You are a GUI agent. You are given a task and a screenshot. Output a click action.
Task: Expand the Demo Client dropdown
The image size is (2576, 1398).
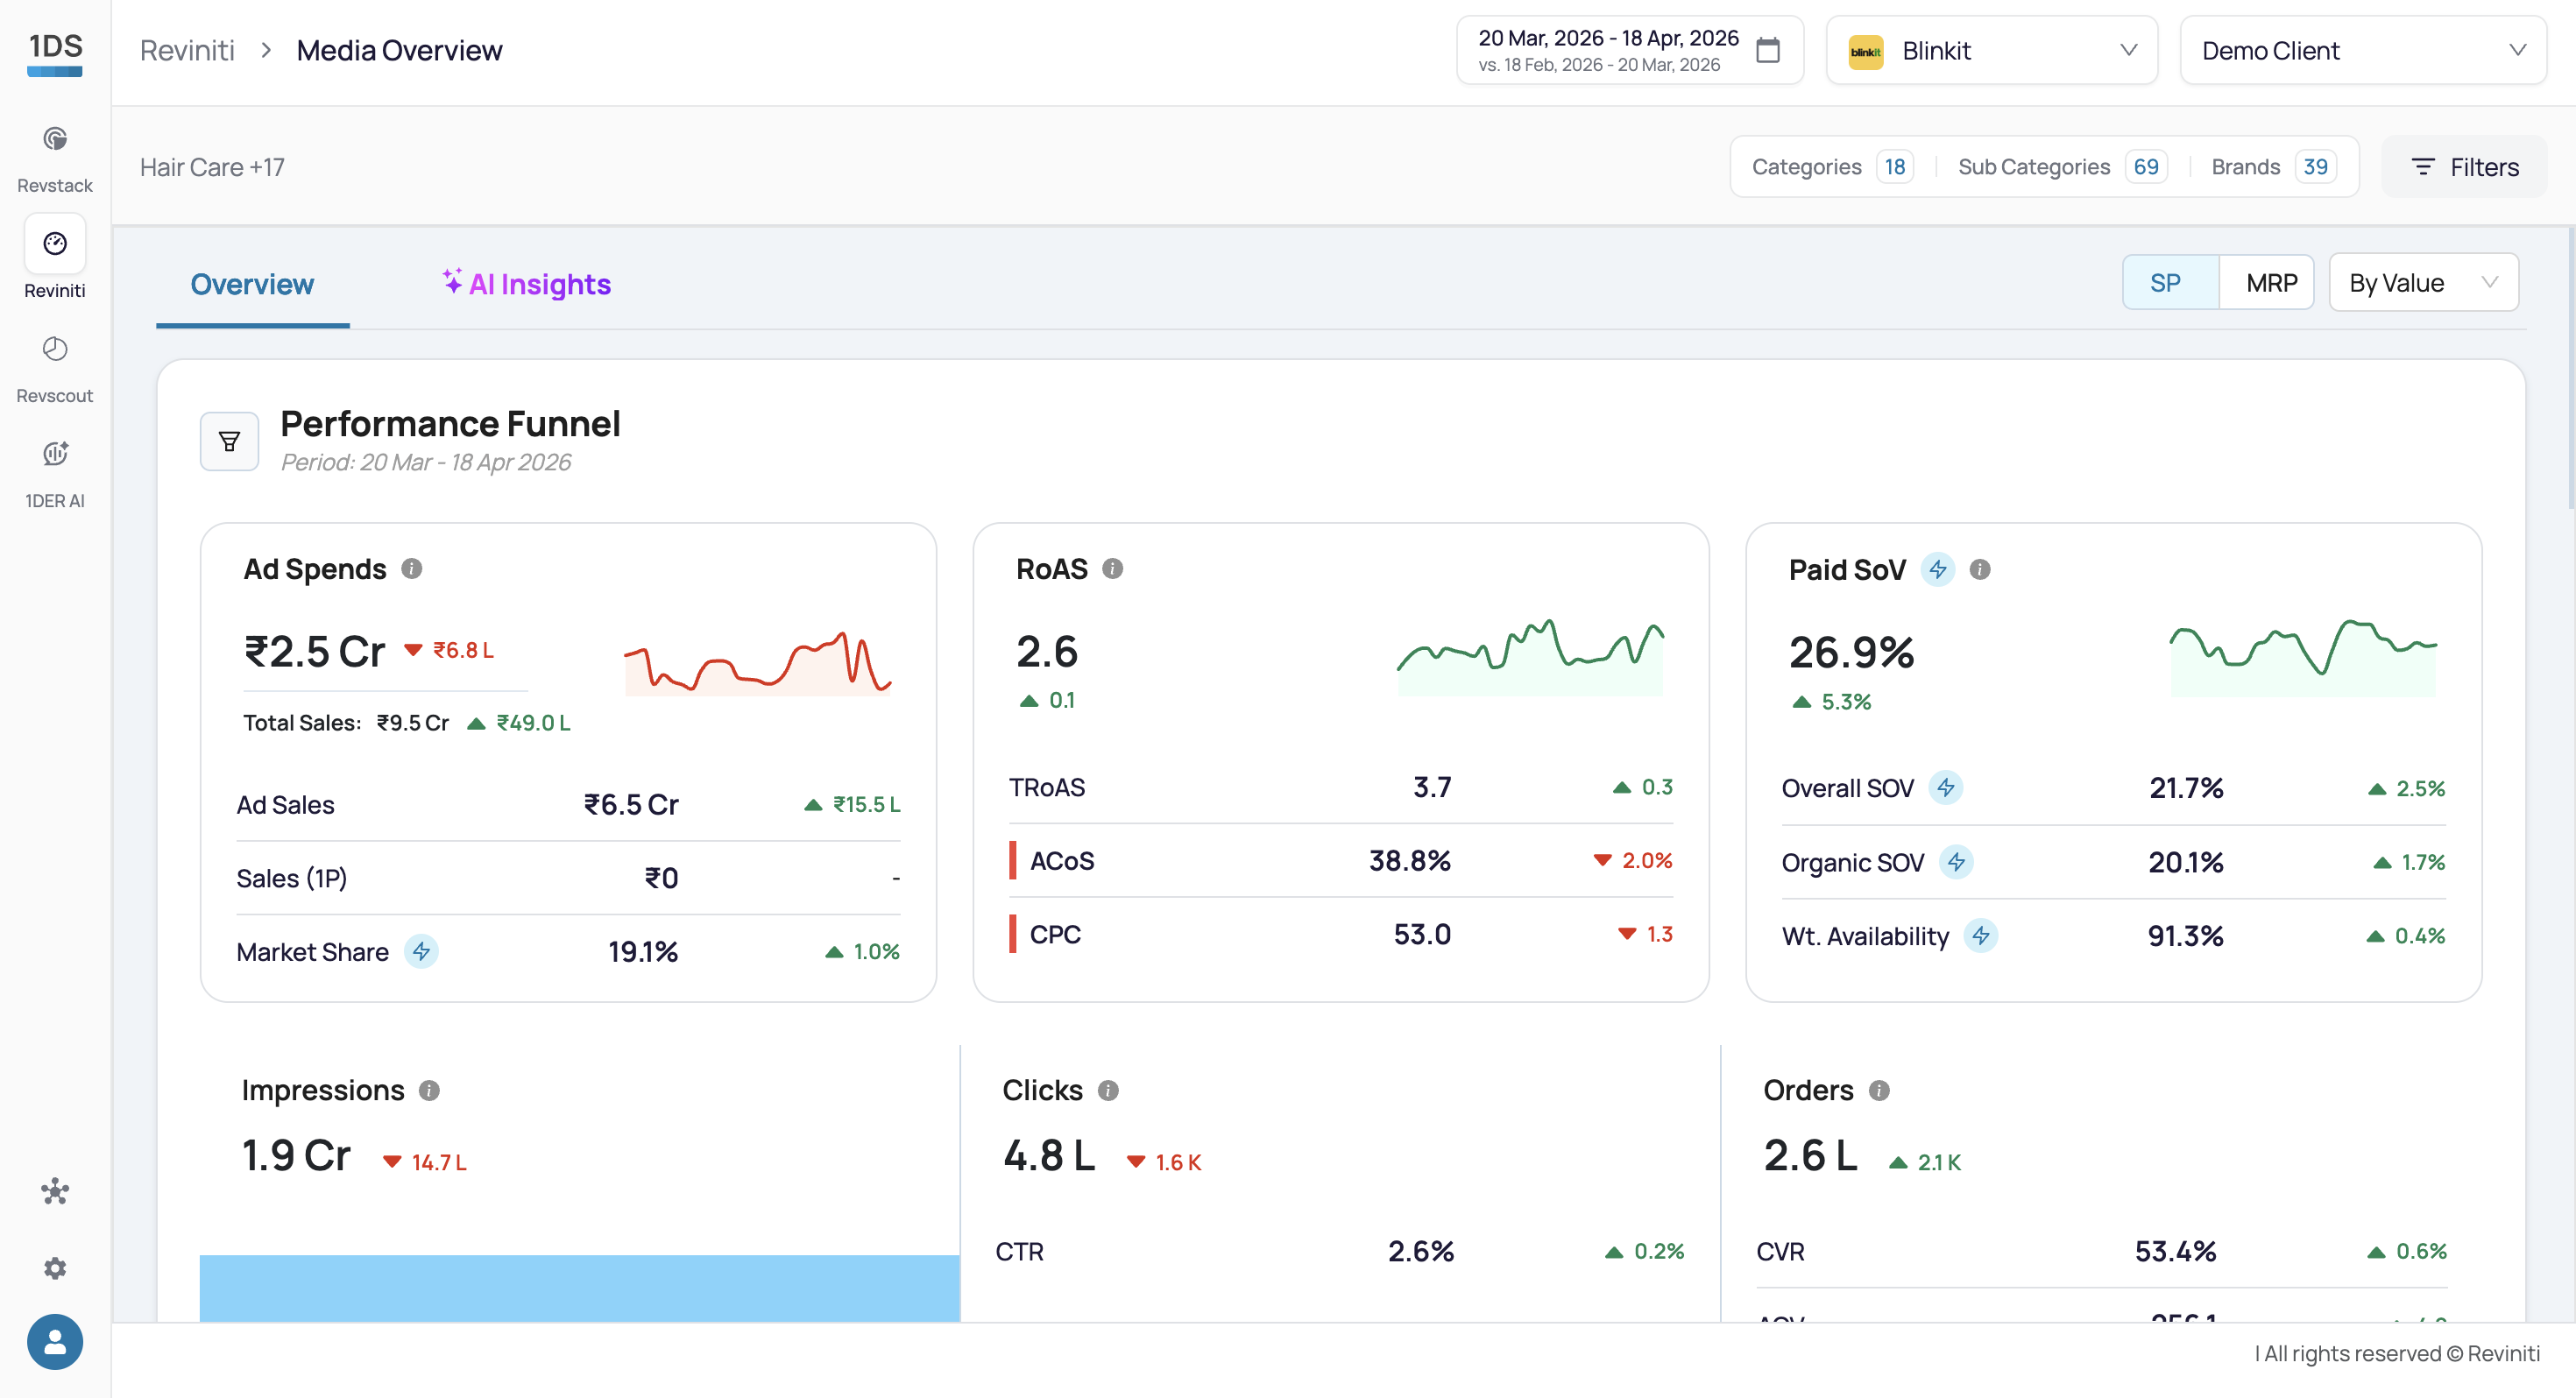pyautogui.click(x=2362, y=50)
